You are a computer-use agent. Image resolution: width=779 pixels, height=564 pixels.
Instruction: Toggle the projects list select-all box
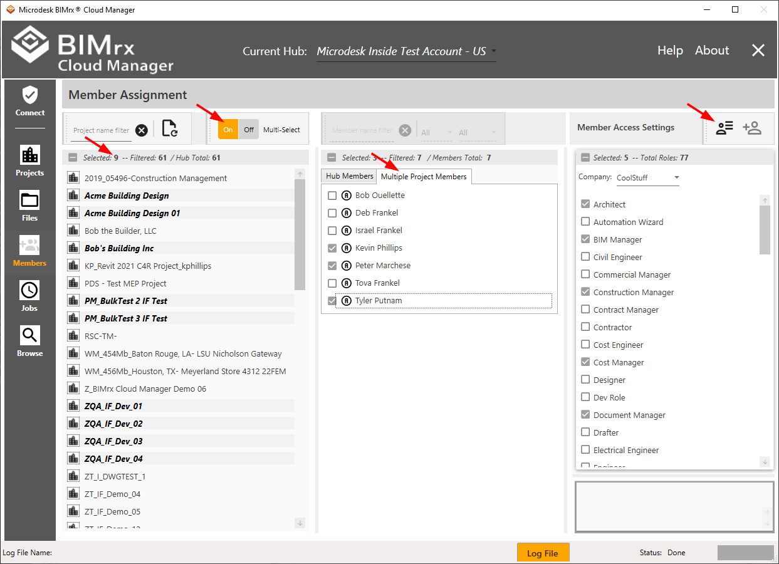(73, 158)
